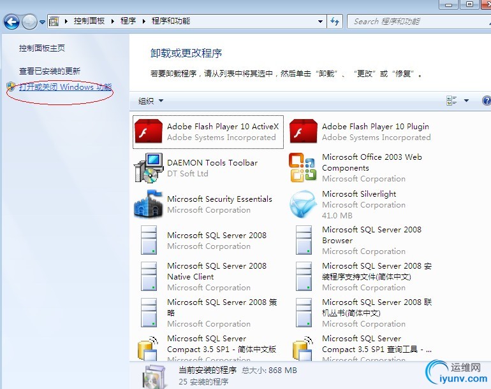Maximize the 程序和功能 window
This screenshot has height=389, width=491.
pos(469,4)
